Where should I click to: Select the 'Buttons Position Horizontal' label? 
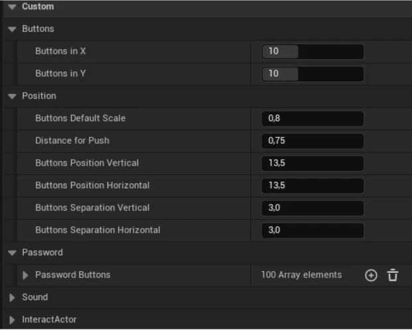point(92,186)
